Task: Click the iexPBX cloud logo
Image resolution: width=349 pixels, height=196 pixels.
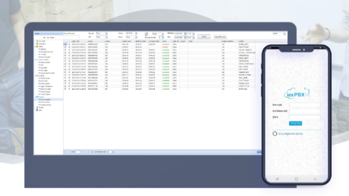Action: click(297, 93)
